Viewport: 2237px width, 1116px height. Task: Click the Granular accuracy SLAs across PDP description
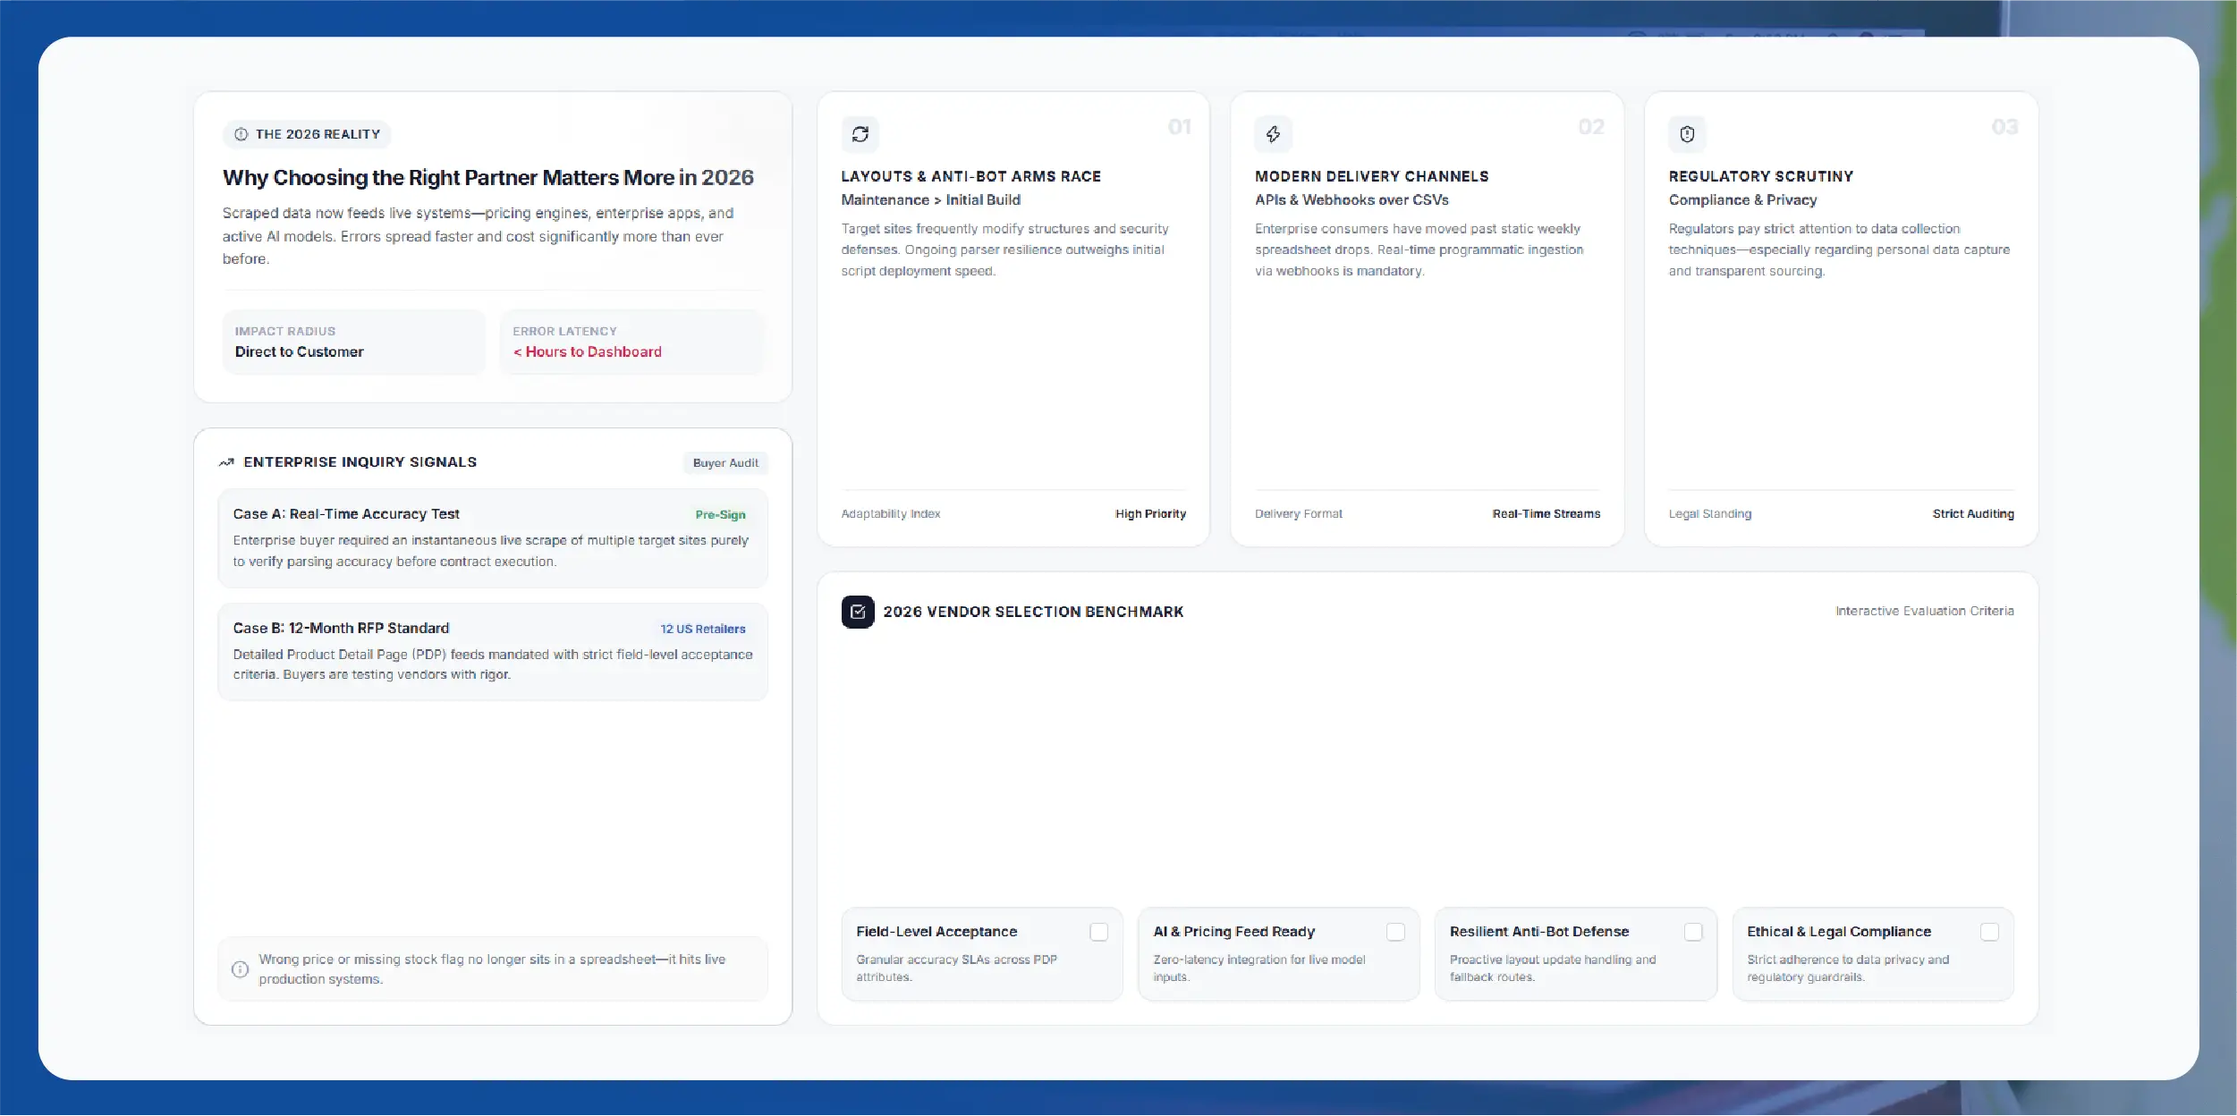click(x=957, y=968)
